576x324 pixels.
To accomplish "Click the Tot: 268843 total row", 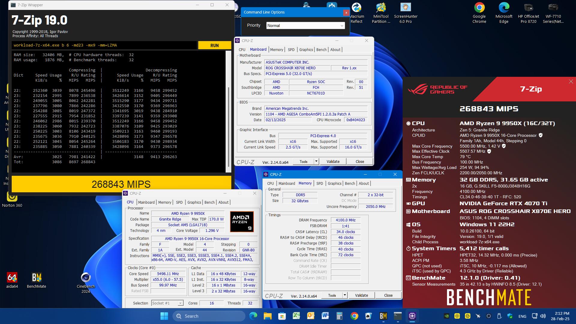I will pos(55,162).
